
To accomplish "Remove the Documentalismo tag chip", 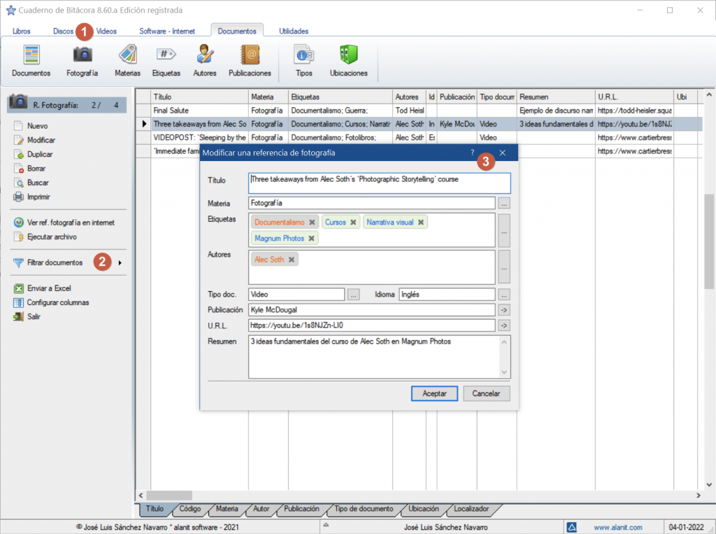I will pyautogui.click(x=313, y=222).
